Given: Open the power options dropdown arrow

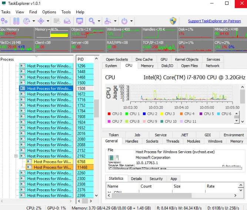Looking at the screenshot, I should (x=131, y=21).
